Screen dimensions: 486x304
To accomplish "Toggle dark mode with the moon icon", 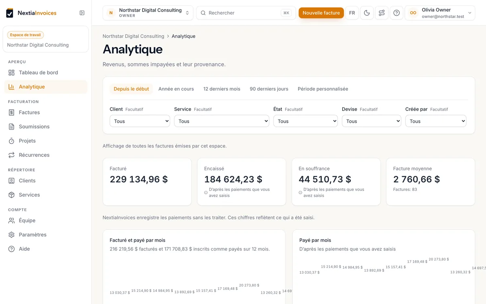I will click(367, 13).
